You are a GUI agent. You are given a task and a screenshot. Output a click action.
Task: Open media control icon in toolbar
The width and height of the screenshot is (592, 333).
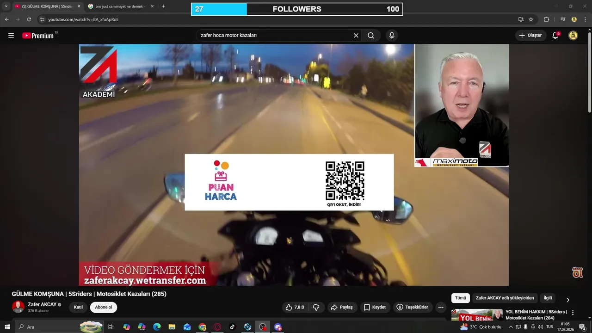(563, 19)
